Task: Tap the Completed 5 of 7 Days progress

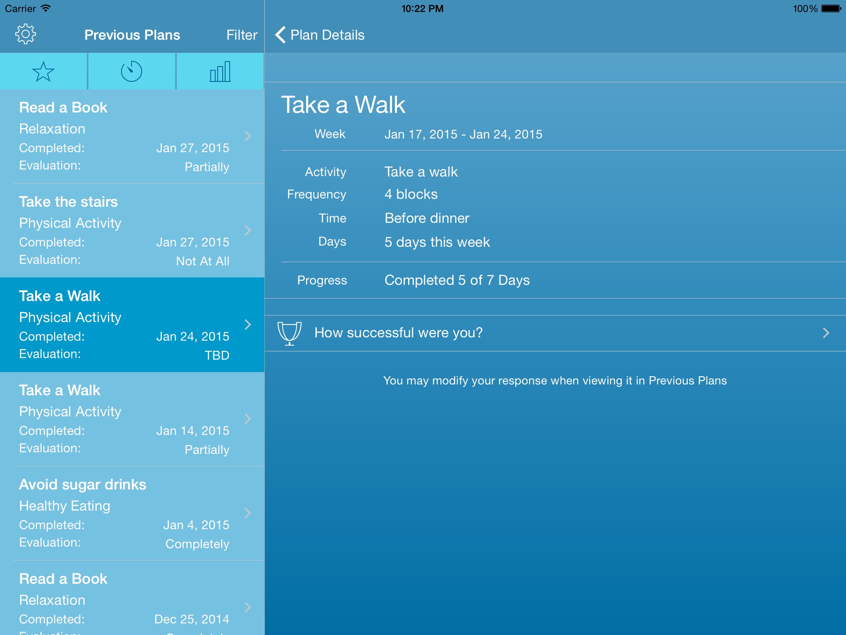Action: click(457, 280)
